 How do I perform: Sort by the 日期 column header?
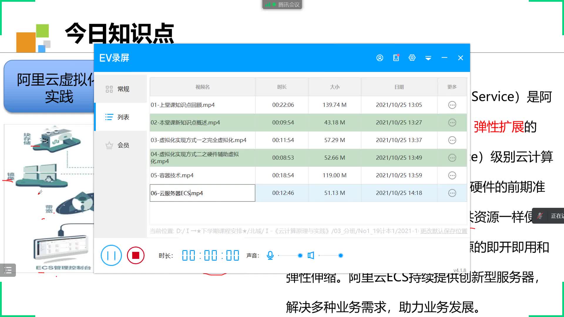[x=399, y=87]
